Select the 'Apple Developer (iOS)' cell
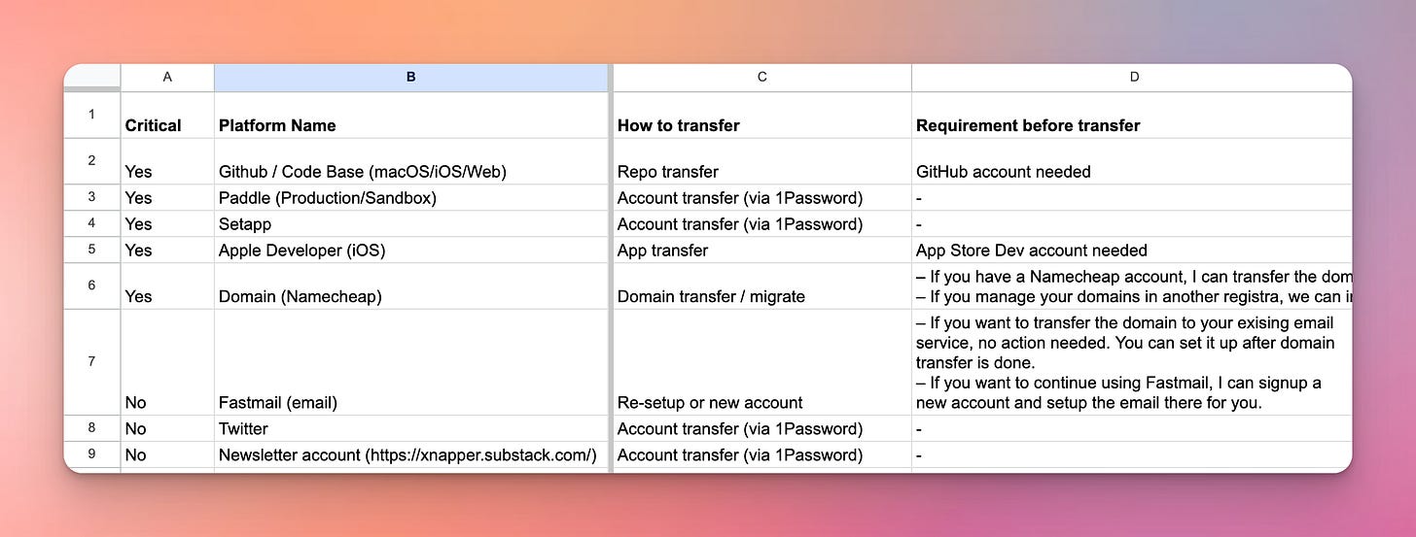Viewport: 1416px width, 537px height. (411, 250)
